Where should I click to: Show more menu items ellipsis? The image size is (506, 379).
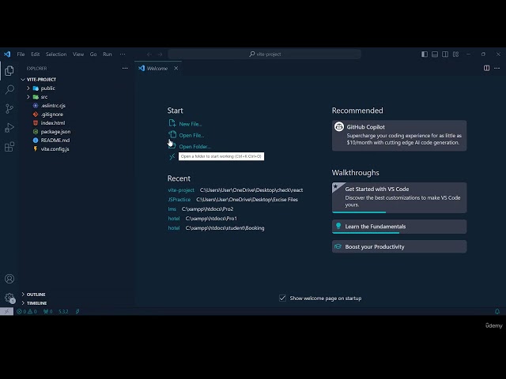pyautogui.click(x=123, y=54)
